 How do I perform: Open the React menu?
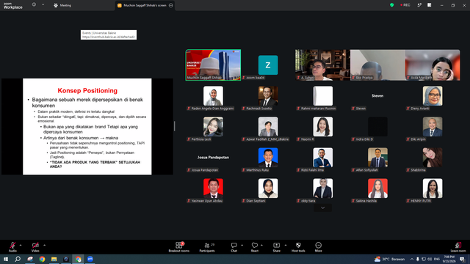[255, 247]
